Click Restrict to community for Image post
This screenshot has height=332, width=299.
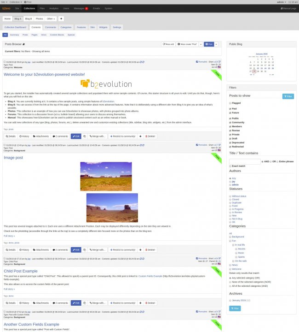click(123, 250)
